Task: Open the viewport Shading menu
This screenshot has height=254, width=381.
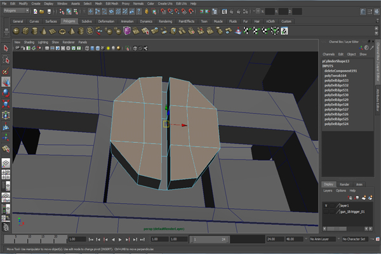Action: click(x=29, y=42)
